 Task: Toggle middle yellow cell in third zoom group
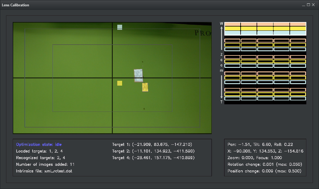coord(265,61)
